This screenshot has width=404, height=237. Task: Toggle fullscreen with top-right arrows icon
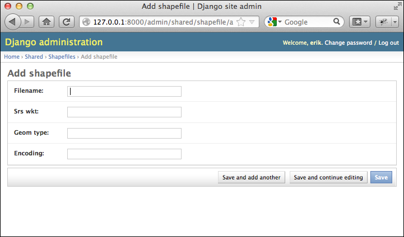tap(397, 7)
